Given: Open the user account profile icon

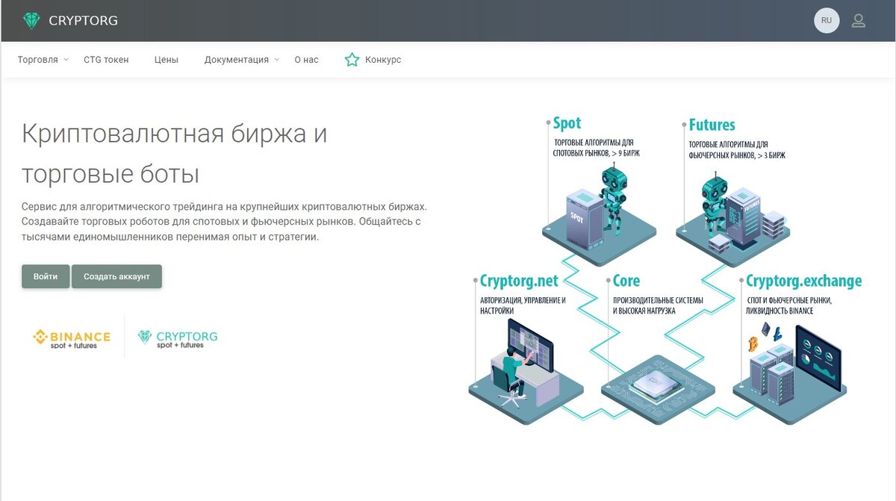Looking at the screenshot, I should [x=859, y=21].
